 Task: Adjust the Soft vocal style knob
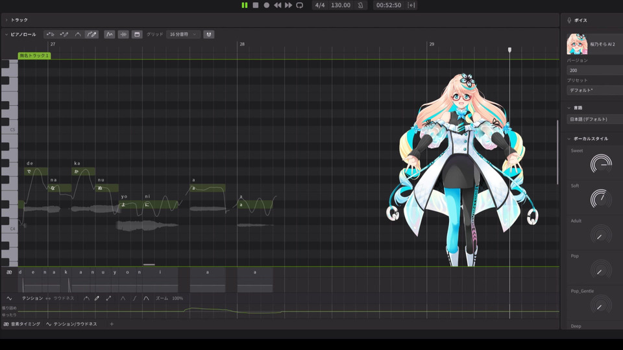click(601, 199)
